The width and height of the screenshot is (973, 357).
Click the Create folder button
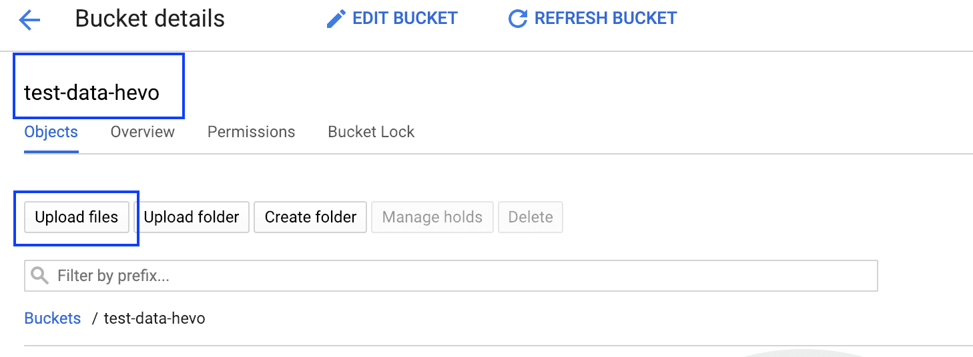point(310,217)
